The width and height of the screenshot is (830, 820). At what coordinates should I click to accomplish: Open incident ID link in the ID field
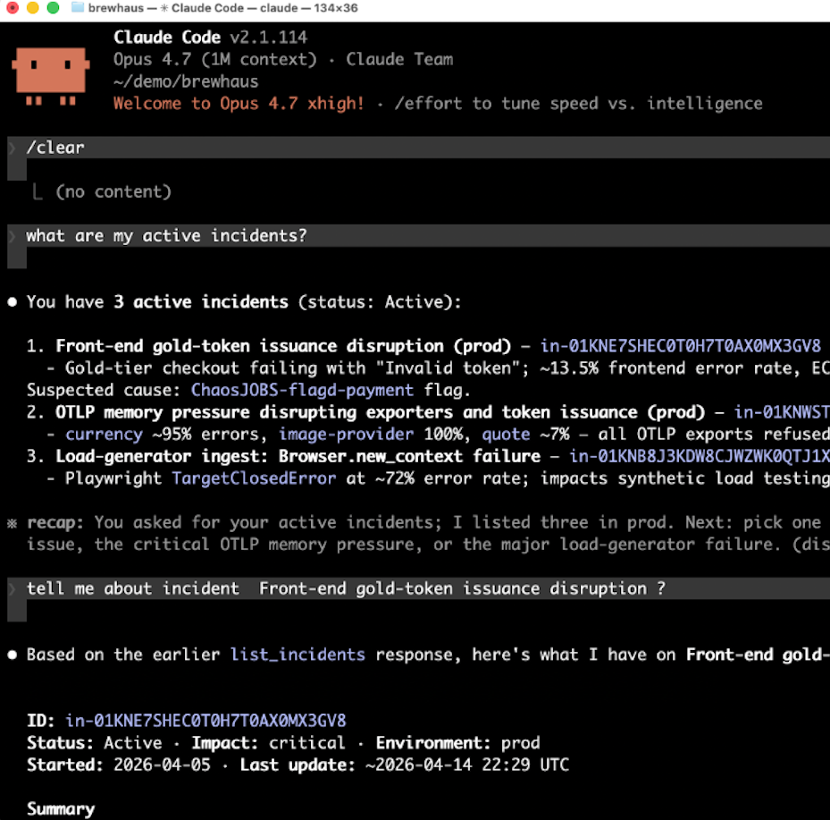[205, 721]
